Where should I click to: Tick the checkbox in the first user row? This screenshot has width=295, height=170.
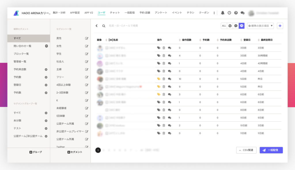tap(107, 48)
